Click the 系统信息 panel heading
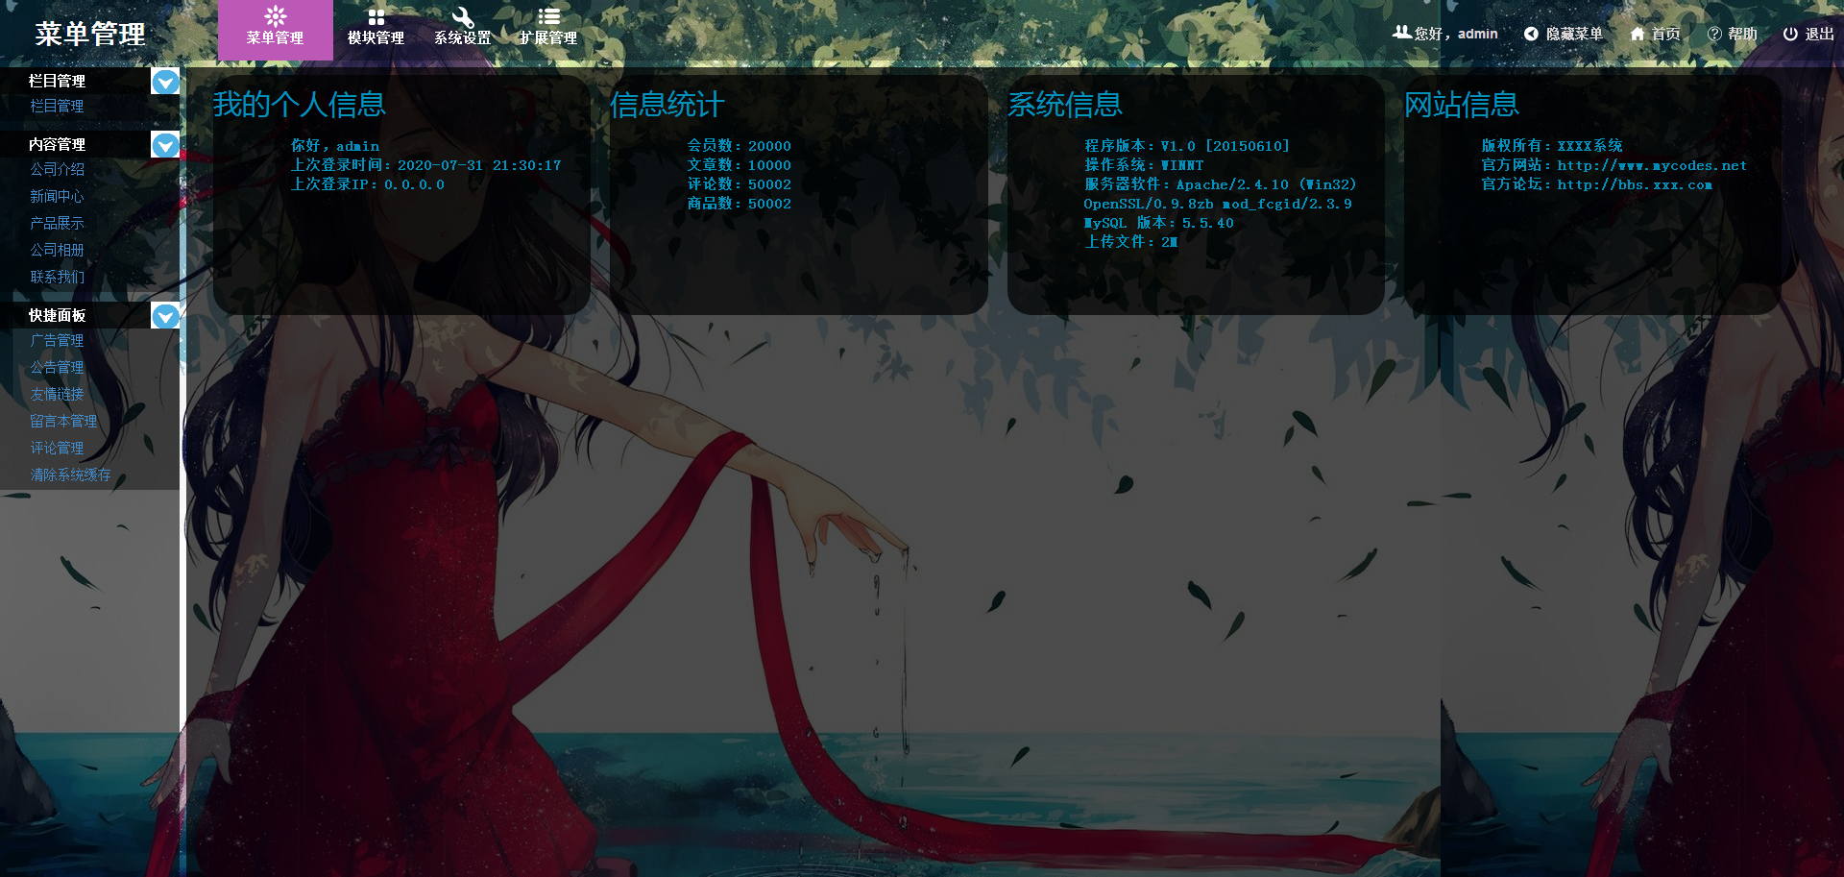Image resolution: width=1844 pixels, height=877 pixels. [x=1064, y=104]
